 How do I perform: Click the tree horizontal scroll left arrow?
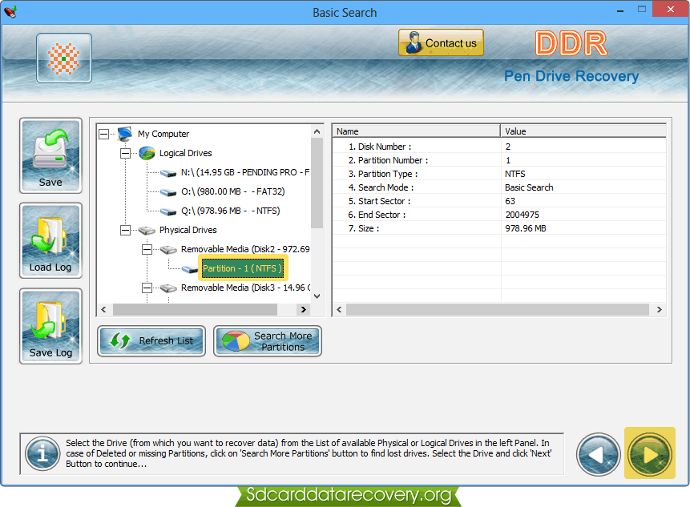(104, 309)
